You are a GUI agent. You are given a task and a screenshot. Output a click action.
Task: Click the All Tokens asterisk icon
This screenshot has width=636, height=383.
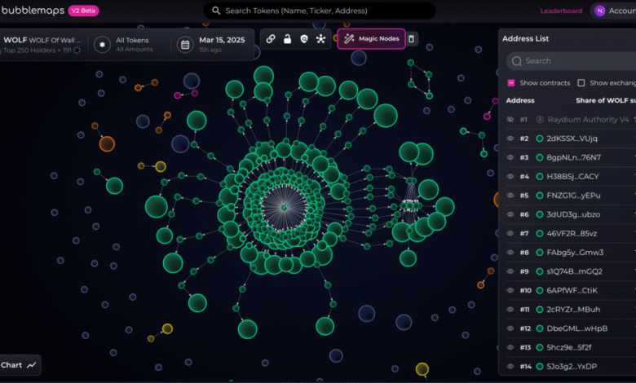click(x=102, y=45)
